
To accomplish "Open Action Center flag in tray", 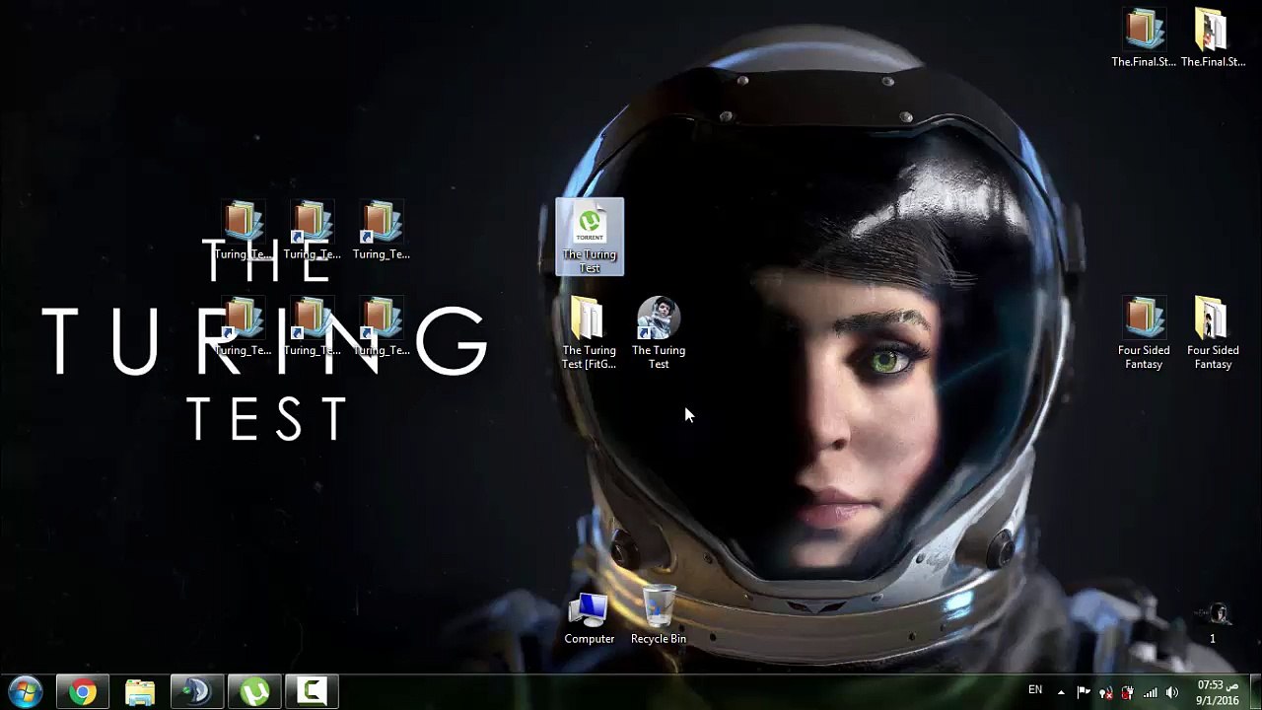I will tap(1084, 692).
